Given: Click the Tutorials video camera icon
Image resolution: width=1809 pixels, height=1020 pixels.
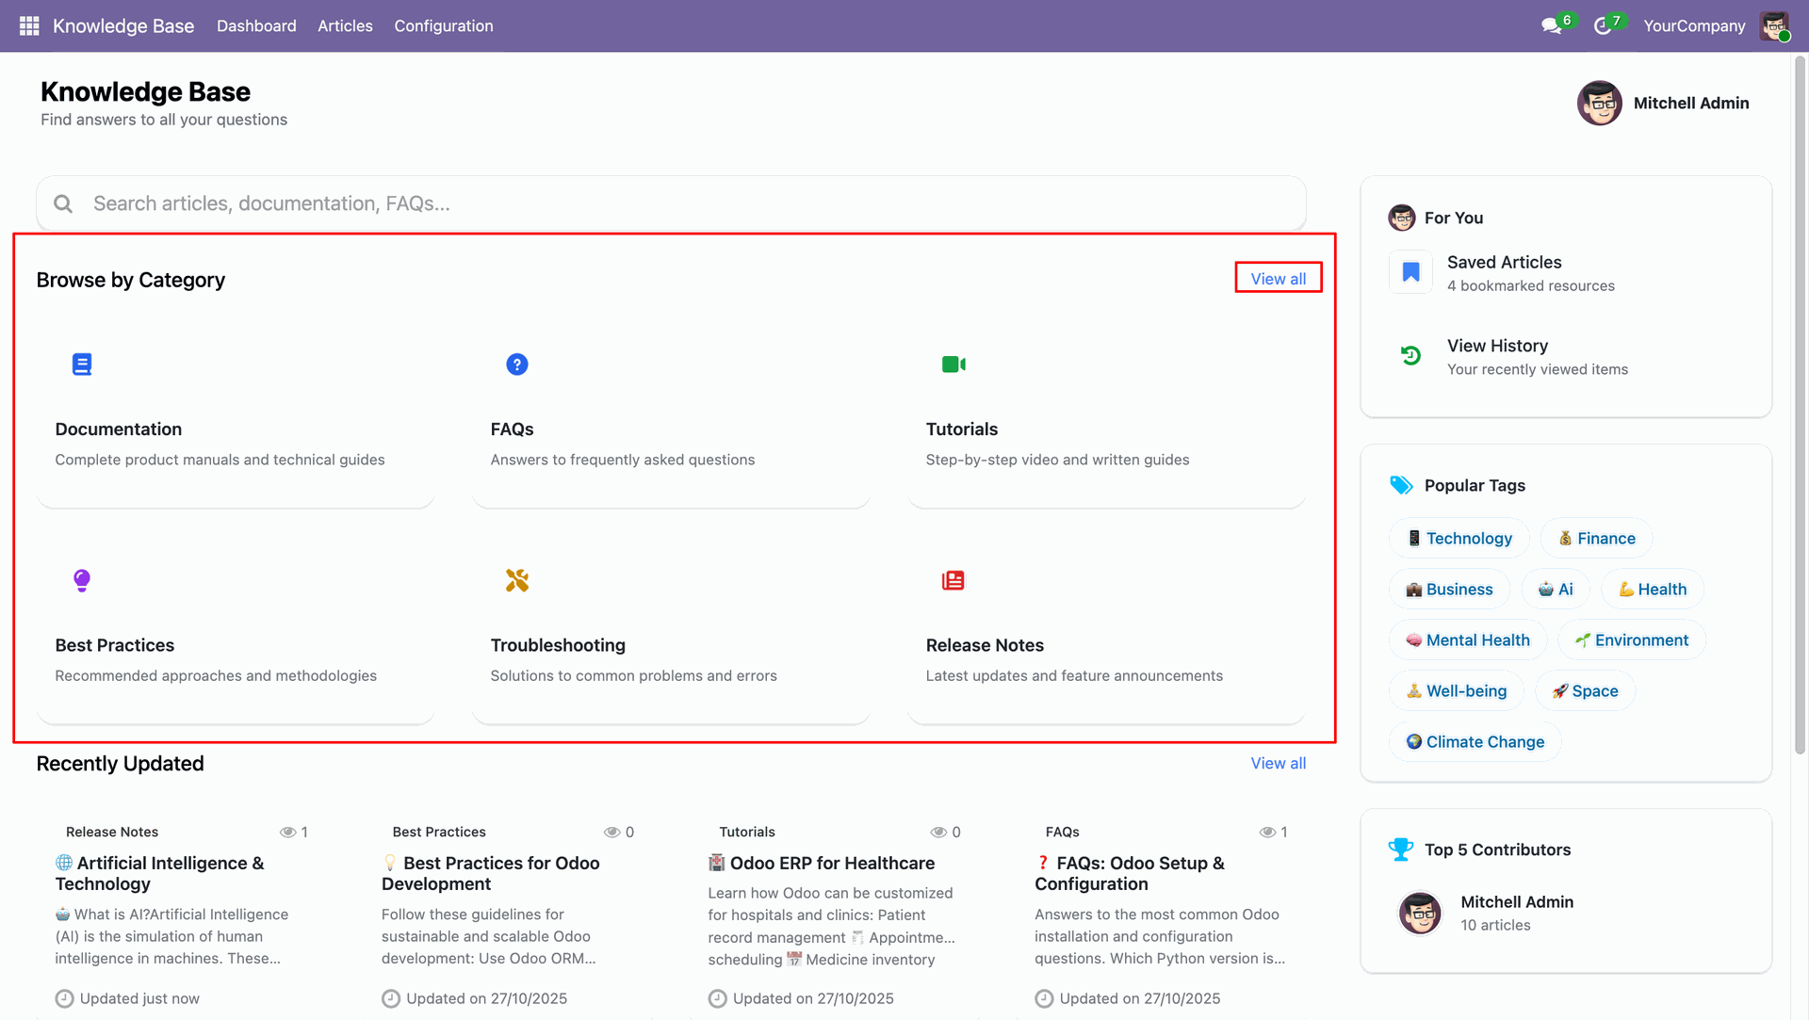Looking at the screenshot, I should 953,364.
